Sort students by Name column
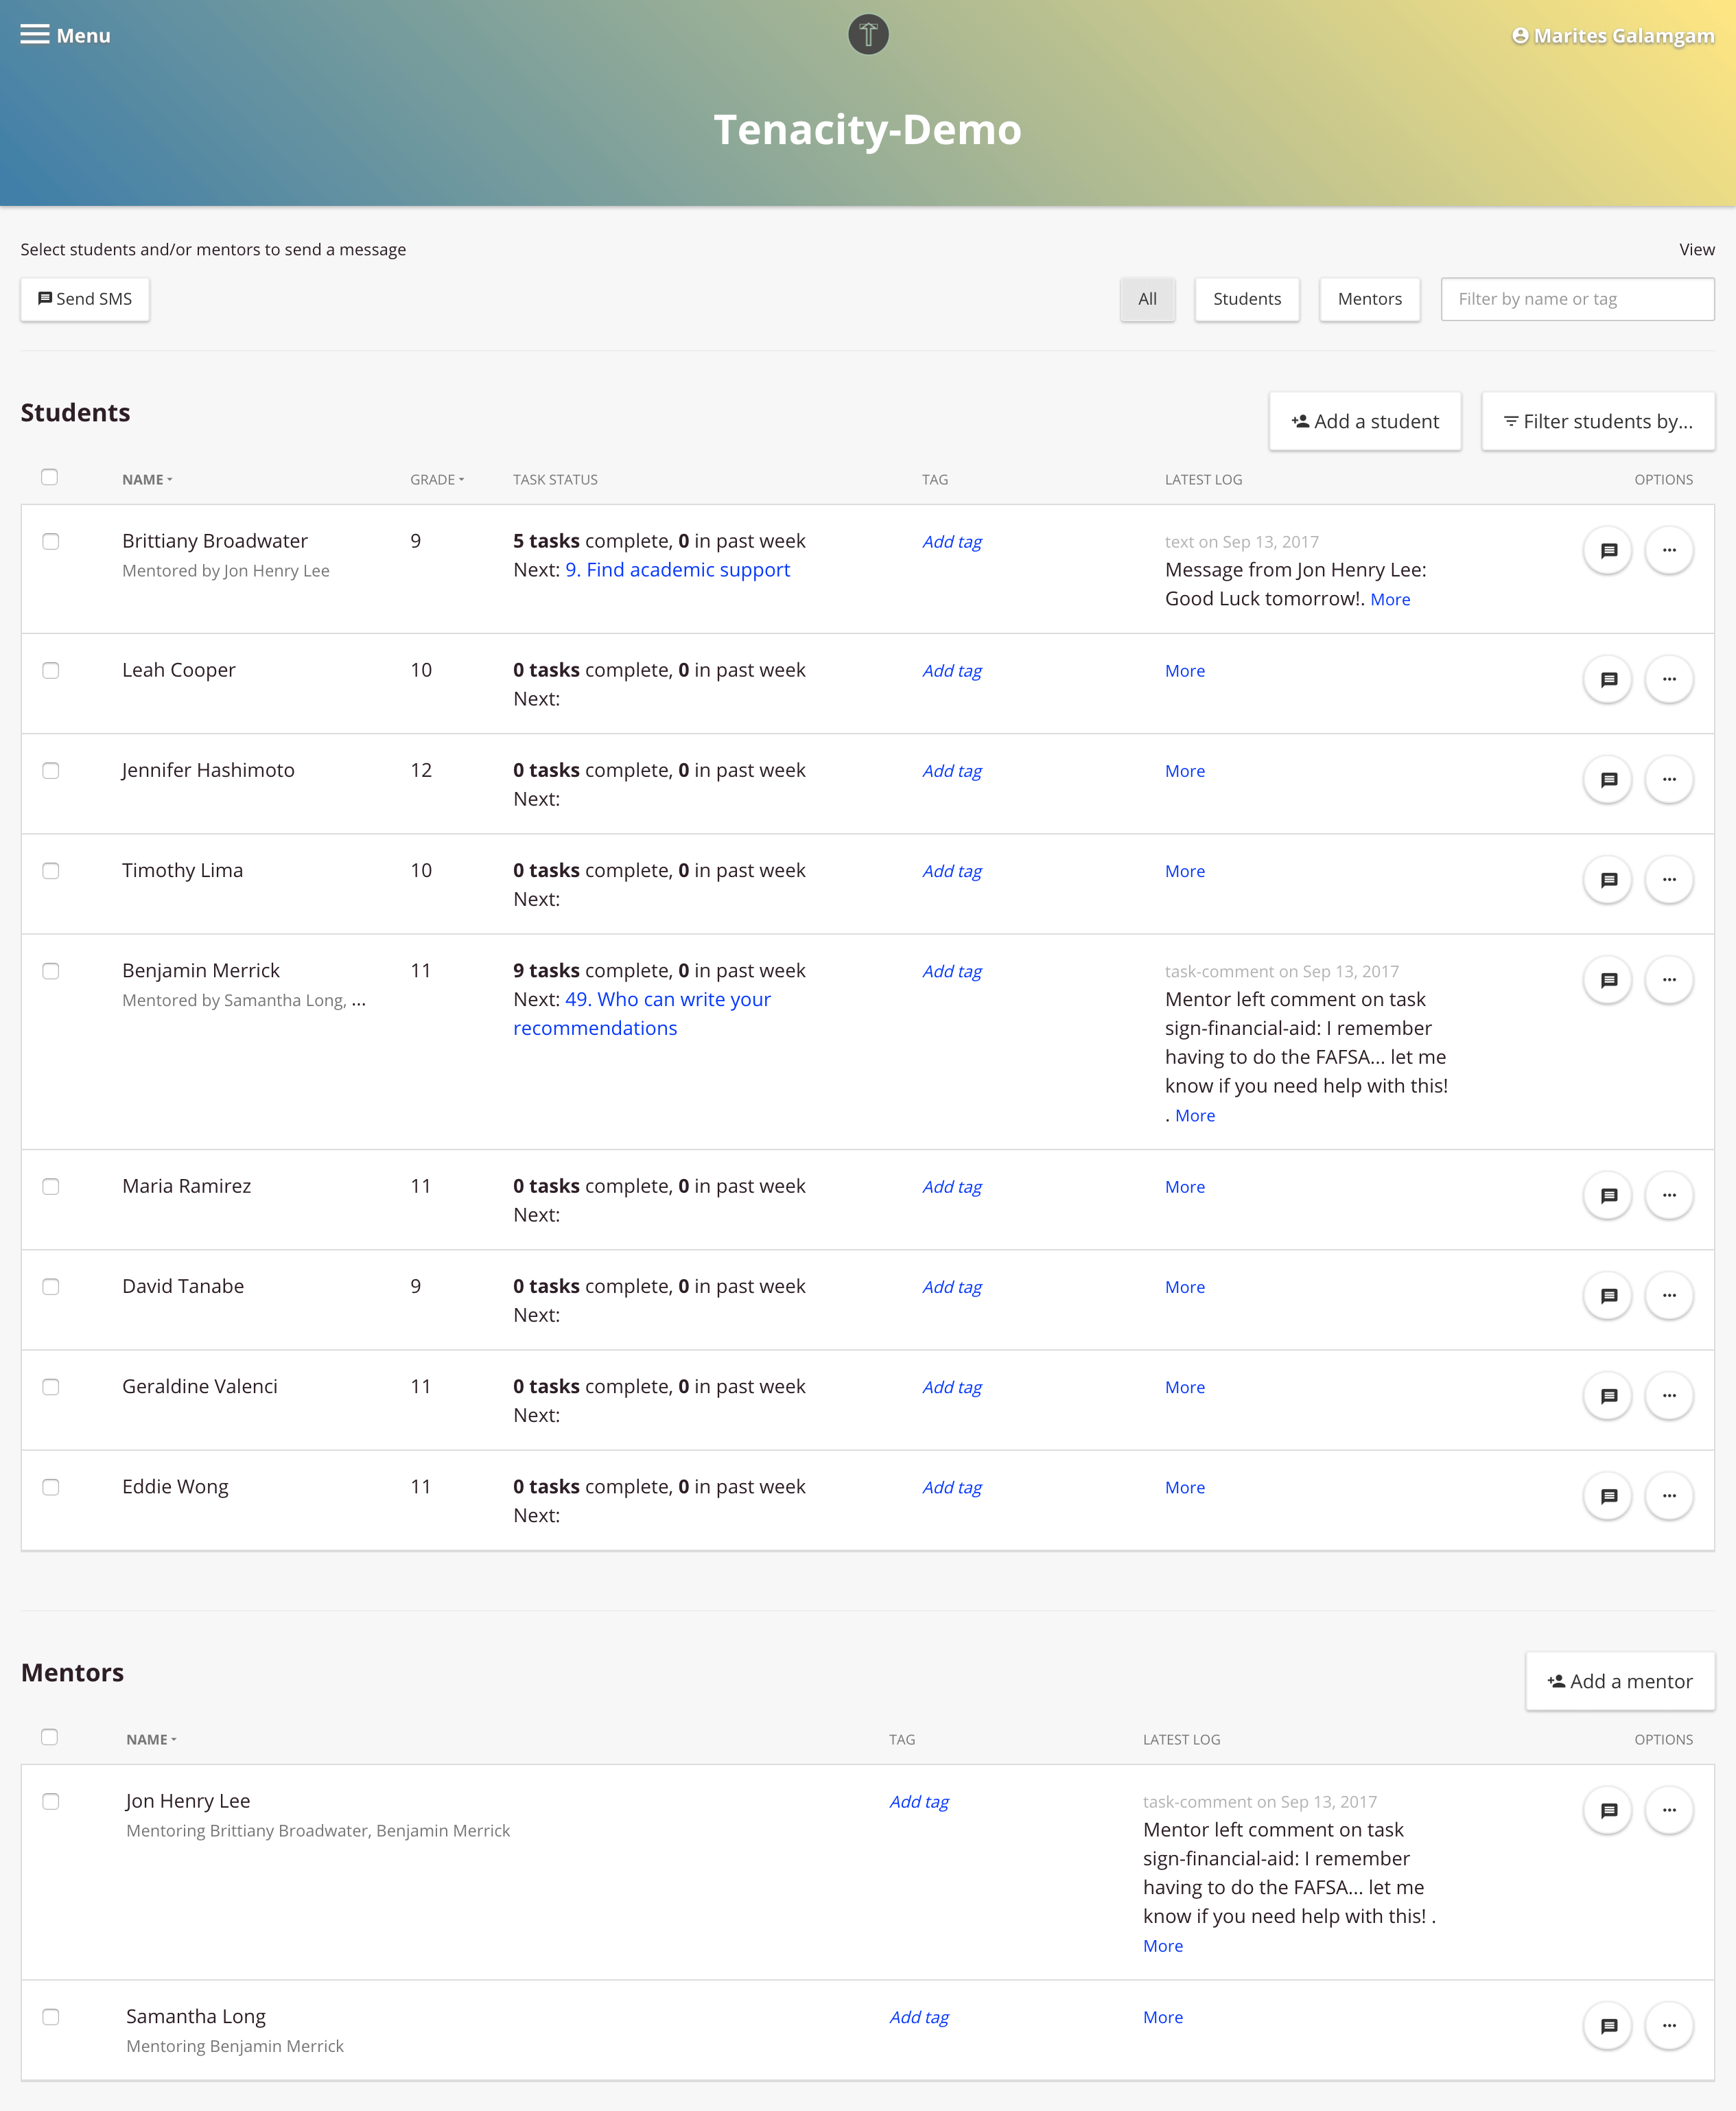 pos(147,480)
